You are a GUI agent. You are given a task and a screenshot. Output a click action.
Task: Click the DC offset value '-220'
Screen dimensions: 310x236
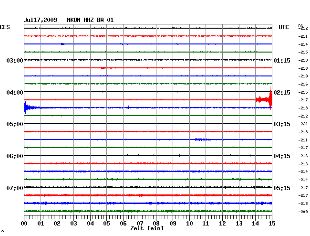point(303,124)
